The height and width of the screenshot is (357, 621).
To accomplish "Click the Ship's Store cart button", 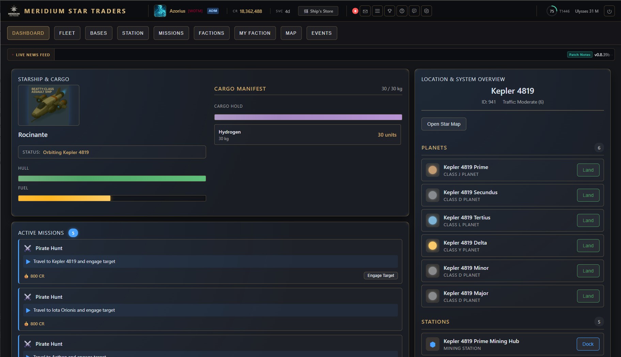I will pos(318,11).
